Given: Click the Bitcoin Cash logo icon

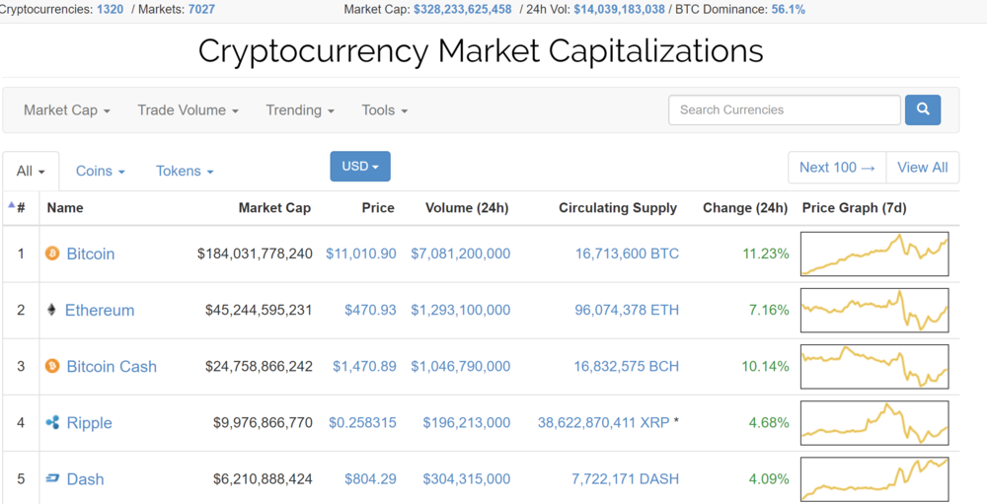Looking at the screenshot, I should pos(52,366).
